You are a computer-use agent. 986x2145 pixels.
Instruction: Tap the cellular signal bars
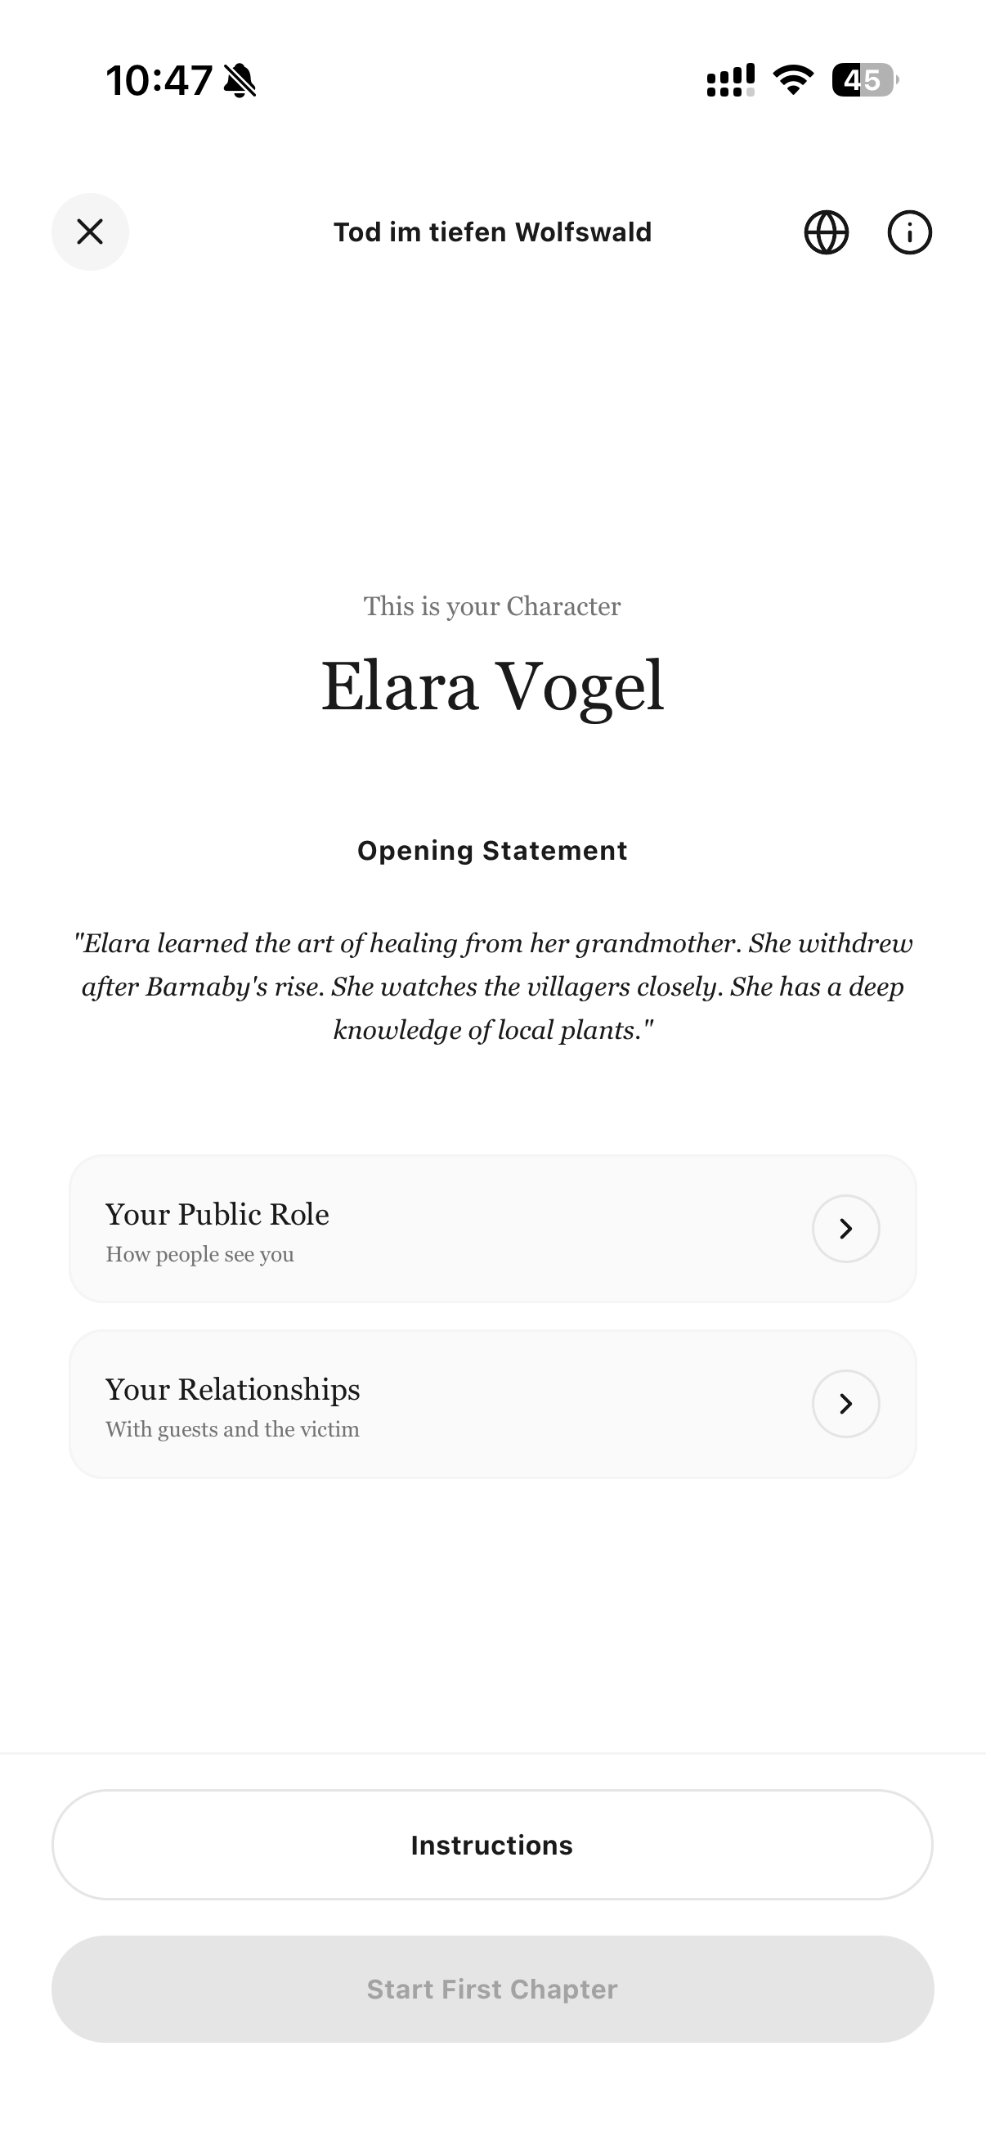[x=731, y=81]
